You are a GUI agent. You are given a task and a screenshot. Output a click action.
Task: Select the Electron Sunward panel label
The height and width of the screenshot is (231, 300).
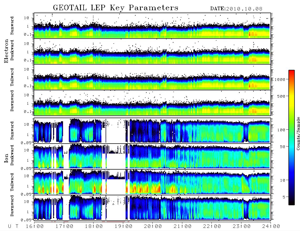coord(12,26)
